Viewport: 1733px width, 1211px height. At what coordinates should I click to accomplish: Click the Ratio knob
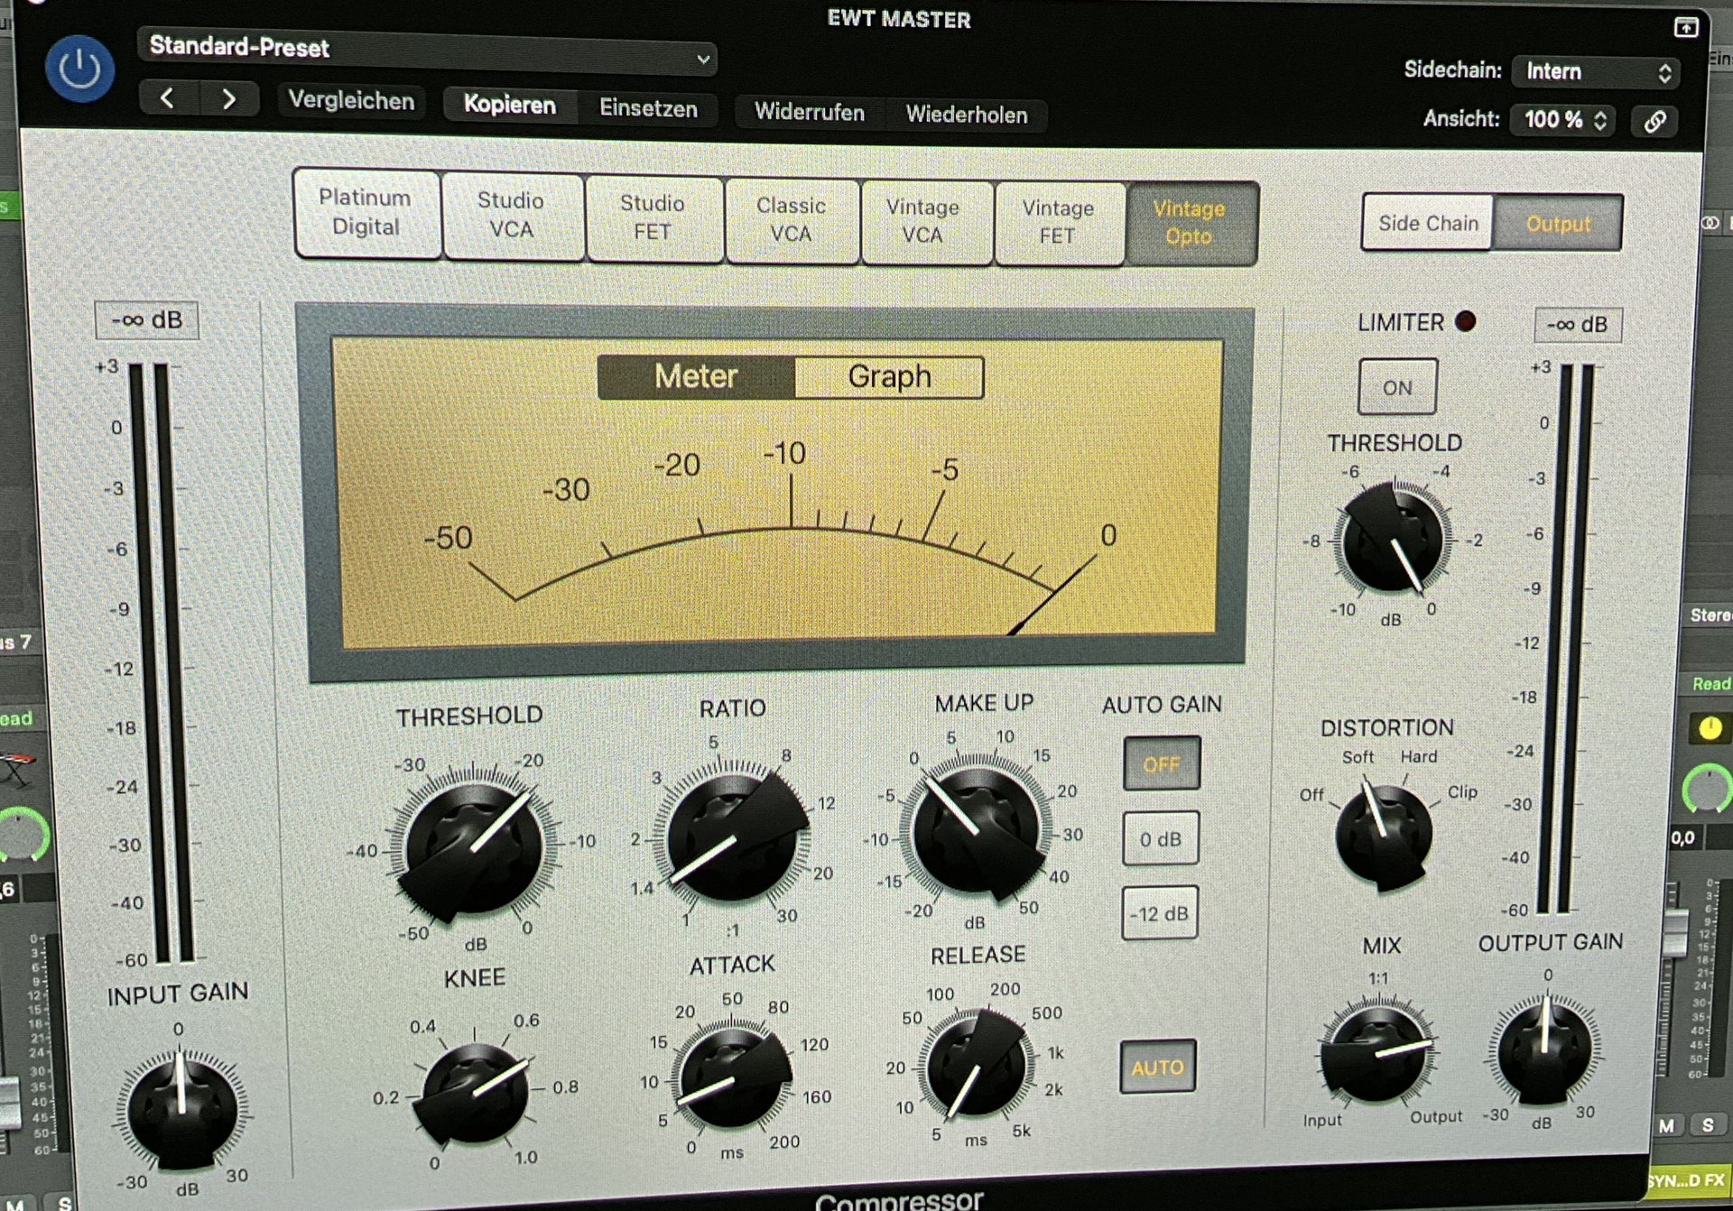pyautogui.click(x=733, y=839)
